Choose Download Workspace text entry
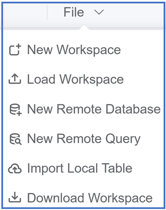The width and height of the screenshot is (166, 210). pyautogui.click(x=90, y=198)
